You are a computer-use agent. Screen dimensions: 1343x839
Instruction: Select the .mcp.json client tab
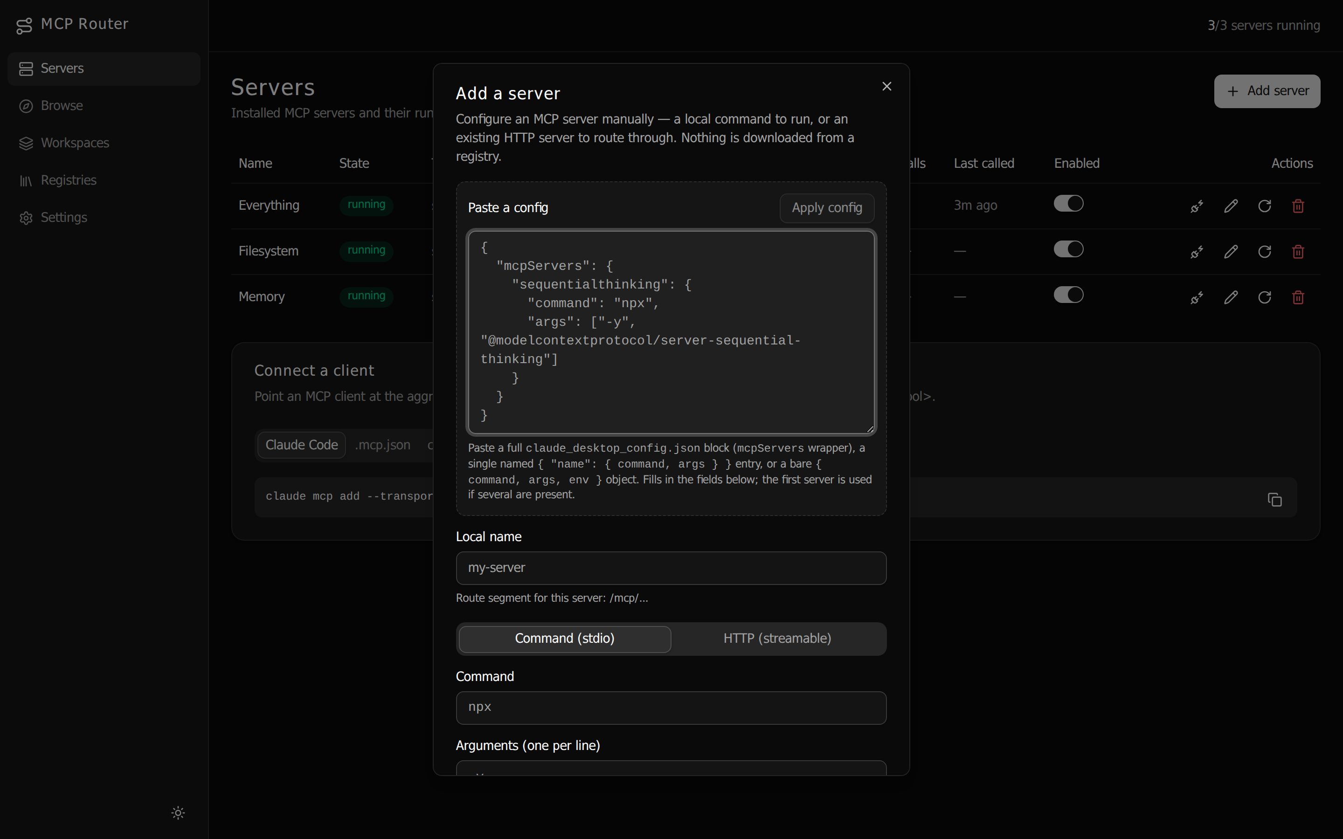pos(383,445)
